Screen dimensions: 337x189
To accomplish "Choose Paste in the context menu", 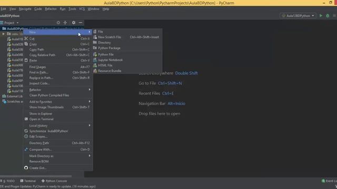I will tap(58, 60).
